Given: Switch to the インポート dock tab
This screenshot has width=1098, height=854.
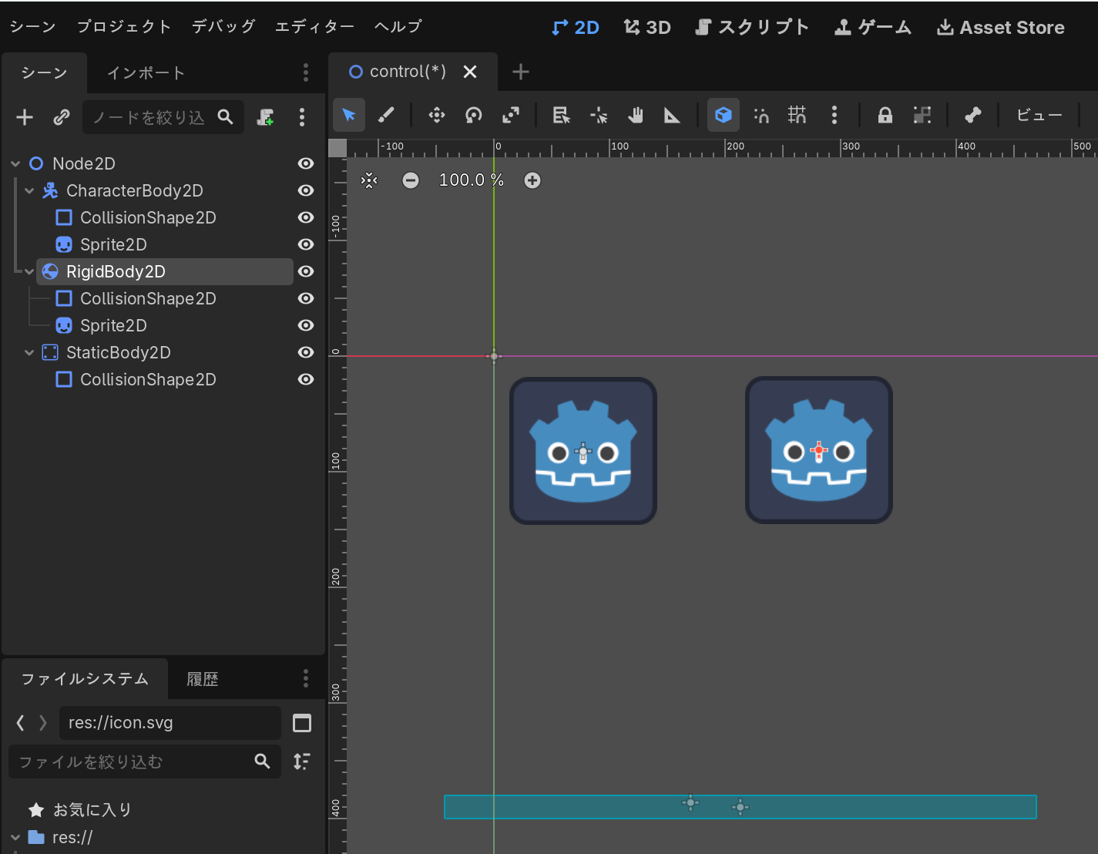Looking at the screenshot, I should 146,73.
